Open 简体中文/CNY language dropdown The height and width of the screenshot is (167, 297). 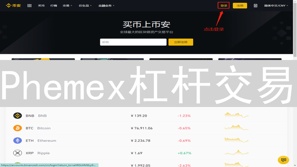click(276, 6)
